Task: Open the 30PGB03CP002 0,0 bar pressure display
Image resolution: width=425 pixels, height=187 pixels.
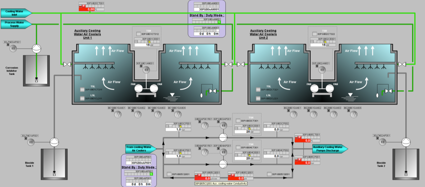Action: [276, 127]
